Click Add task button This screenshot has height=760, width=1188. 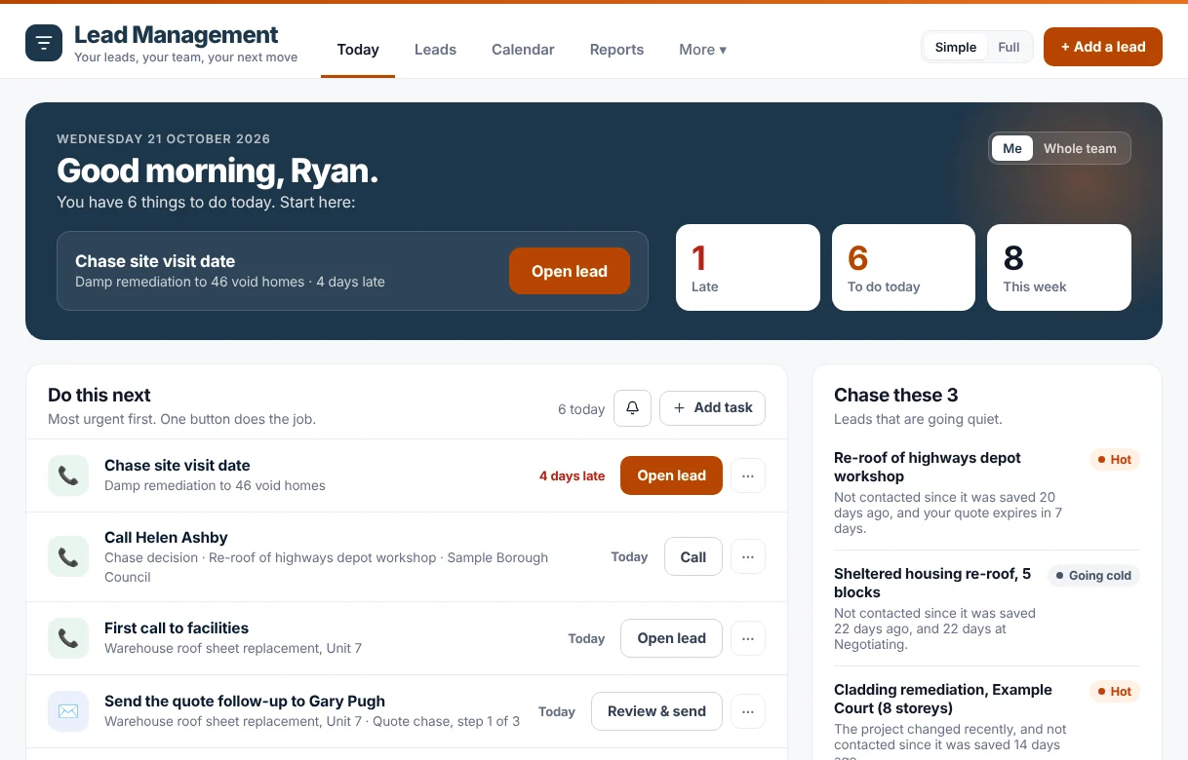pyautogui.click(x=713, y=408)
